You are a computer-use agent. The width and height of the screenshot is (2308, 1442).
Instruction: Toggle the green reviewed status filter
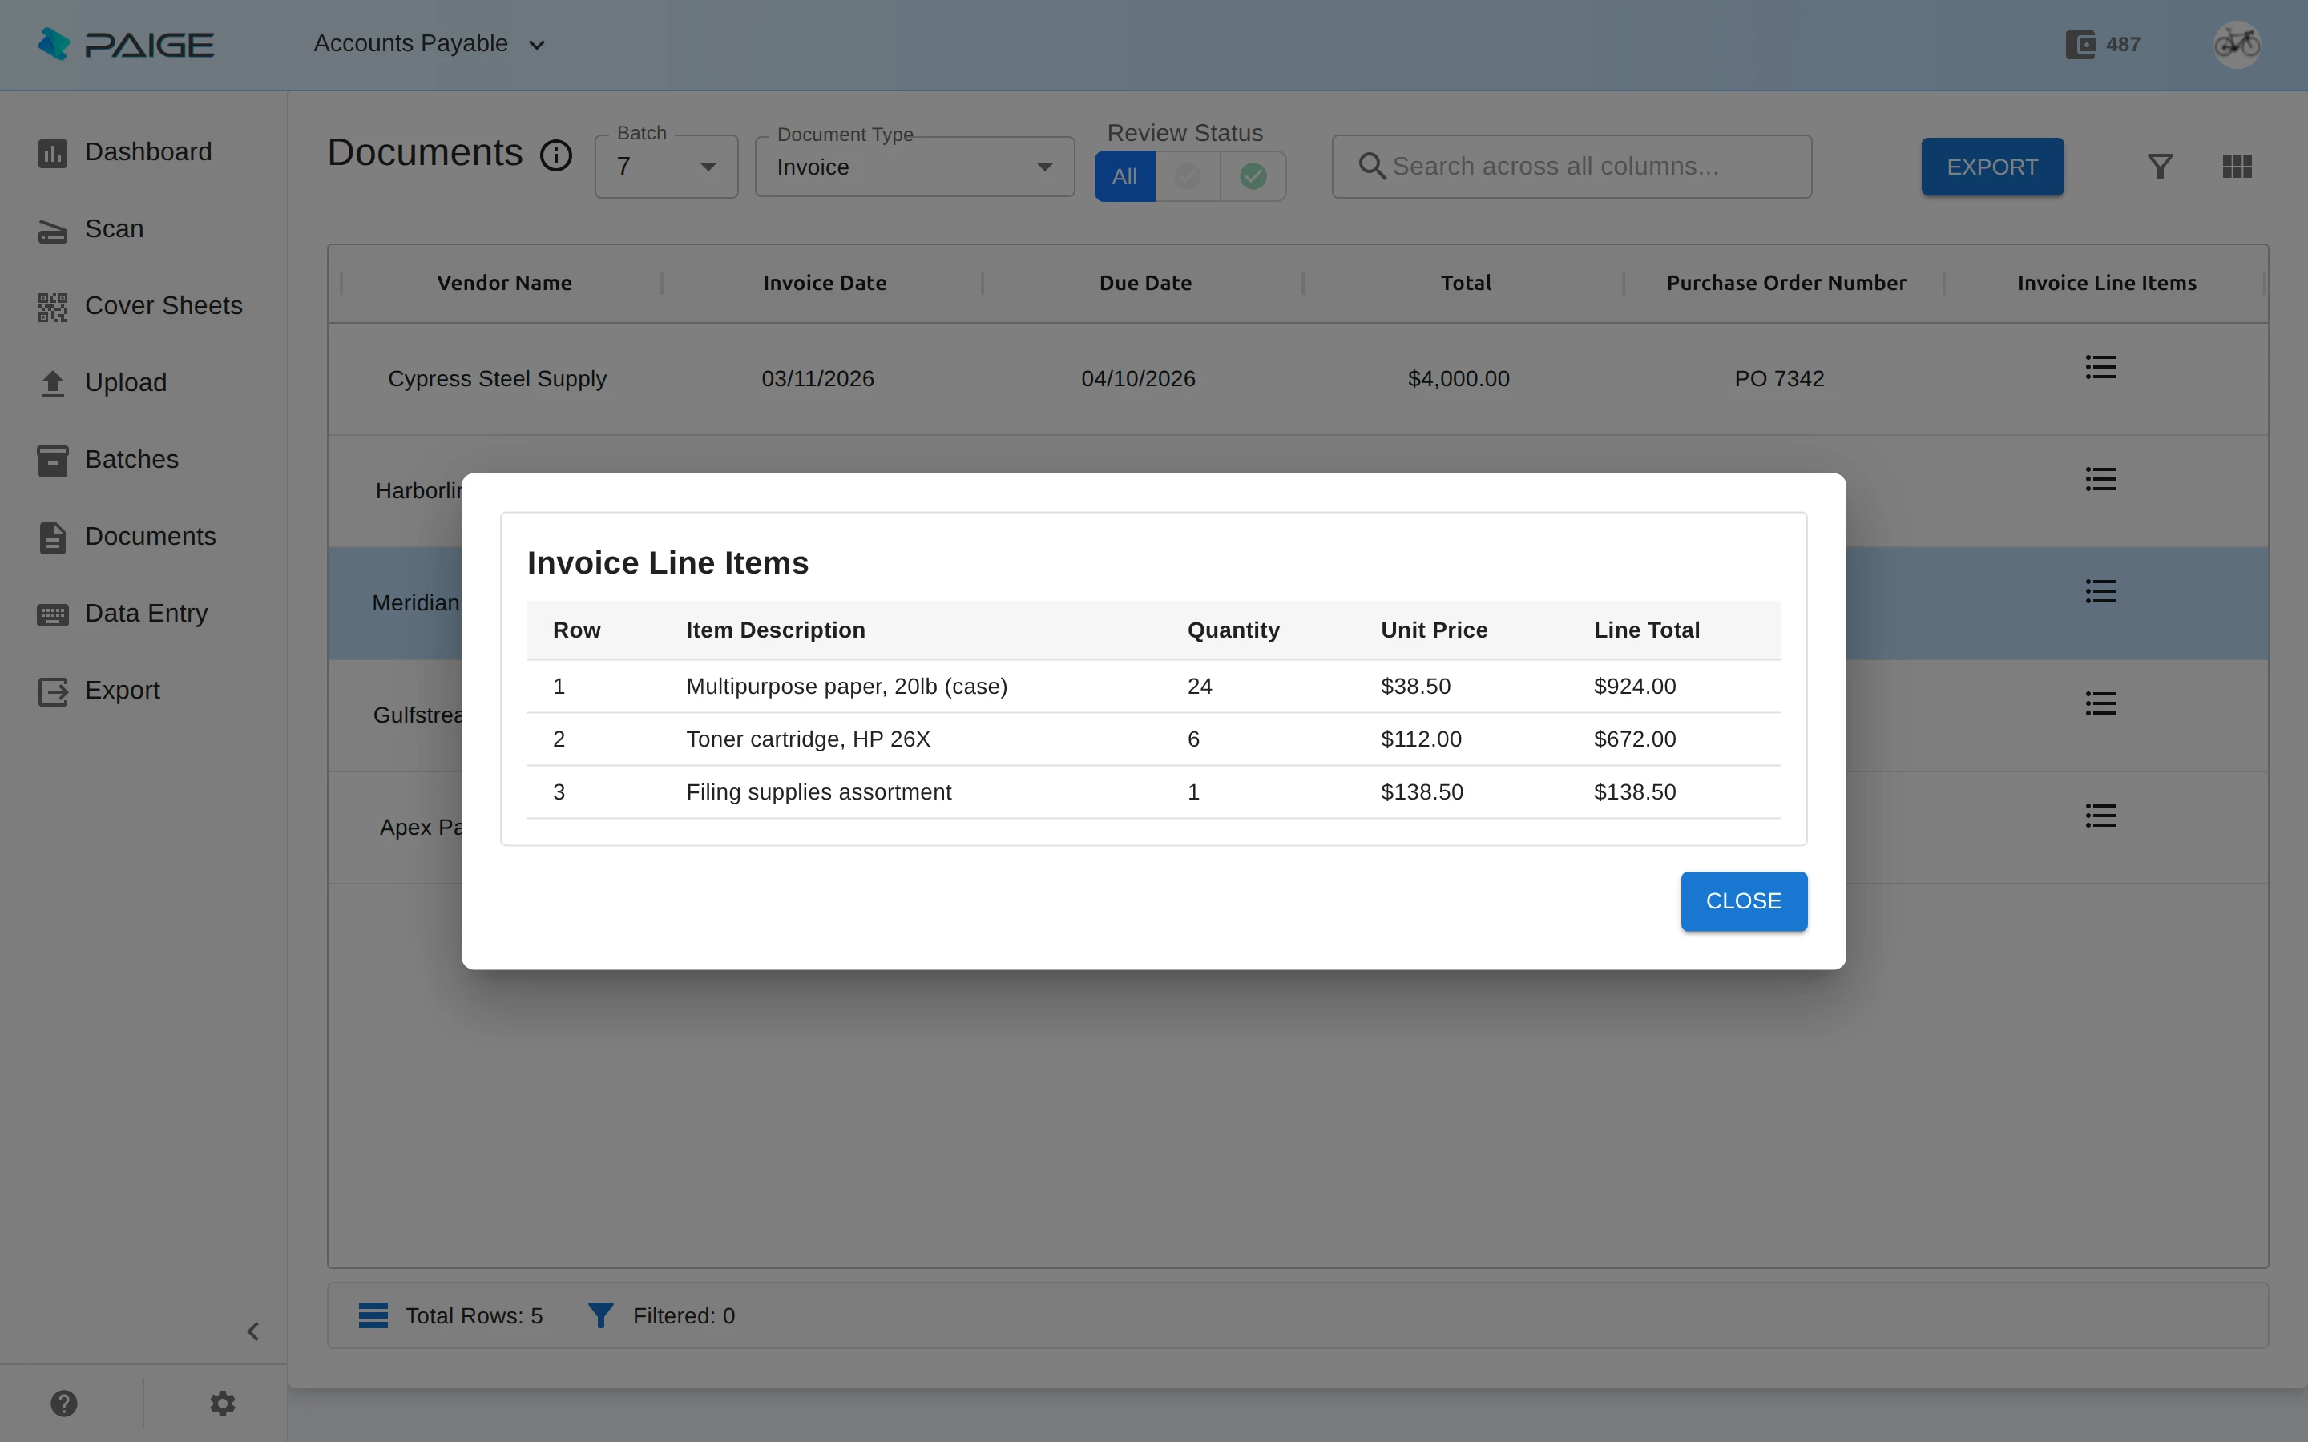pyautogui.click(x=1253, y=176)
